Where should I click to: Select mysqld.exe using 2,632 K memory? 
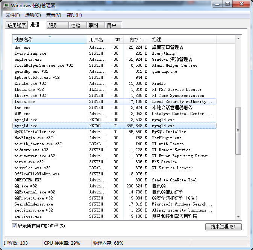coord(114,120)
